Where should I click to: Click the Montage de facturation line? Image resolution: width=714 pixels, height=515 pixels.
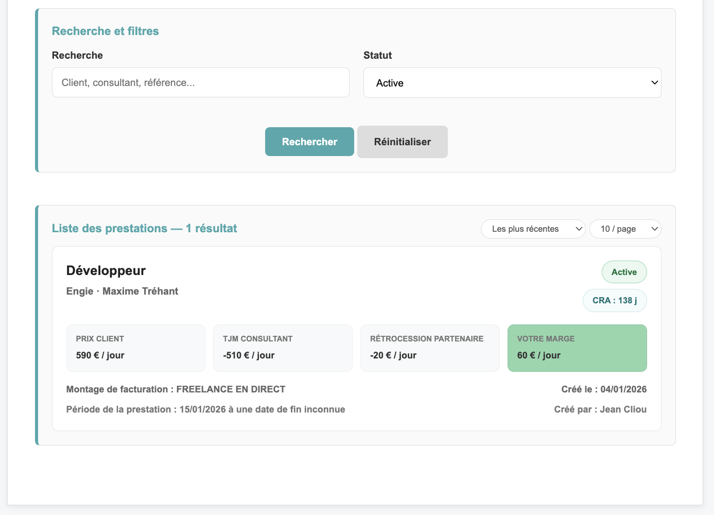pyautogui.click(x=176, y=389)
